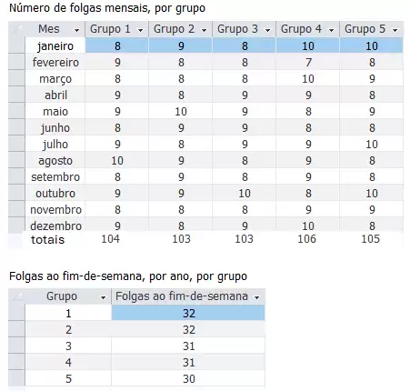Viewport: 410px width, 391px height.
Task: Click the dezembro Grupo 4 cell
Action: [308, 226]
